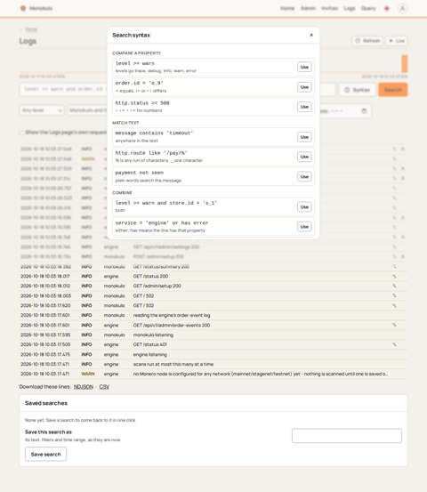Click the 'COMPARE A PROPERTY' section label
The width and height of the screenshot is (427, 492).
click(136, 53)
